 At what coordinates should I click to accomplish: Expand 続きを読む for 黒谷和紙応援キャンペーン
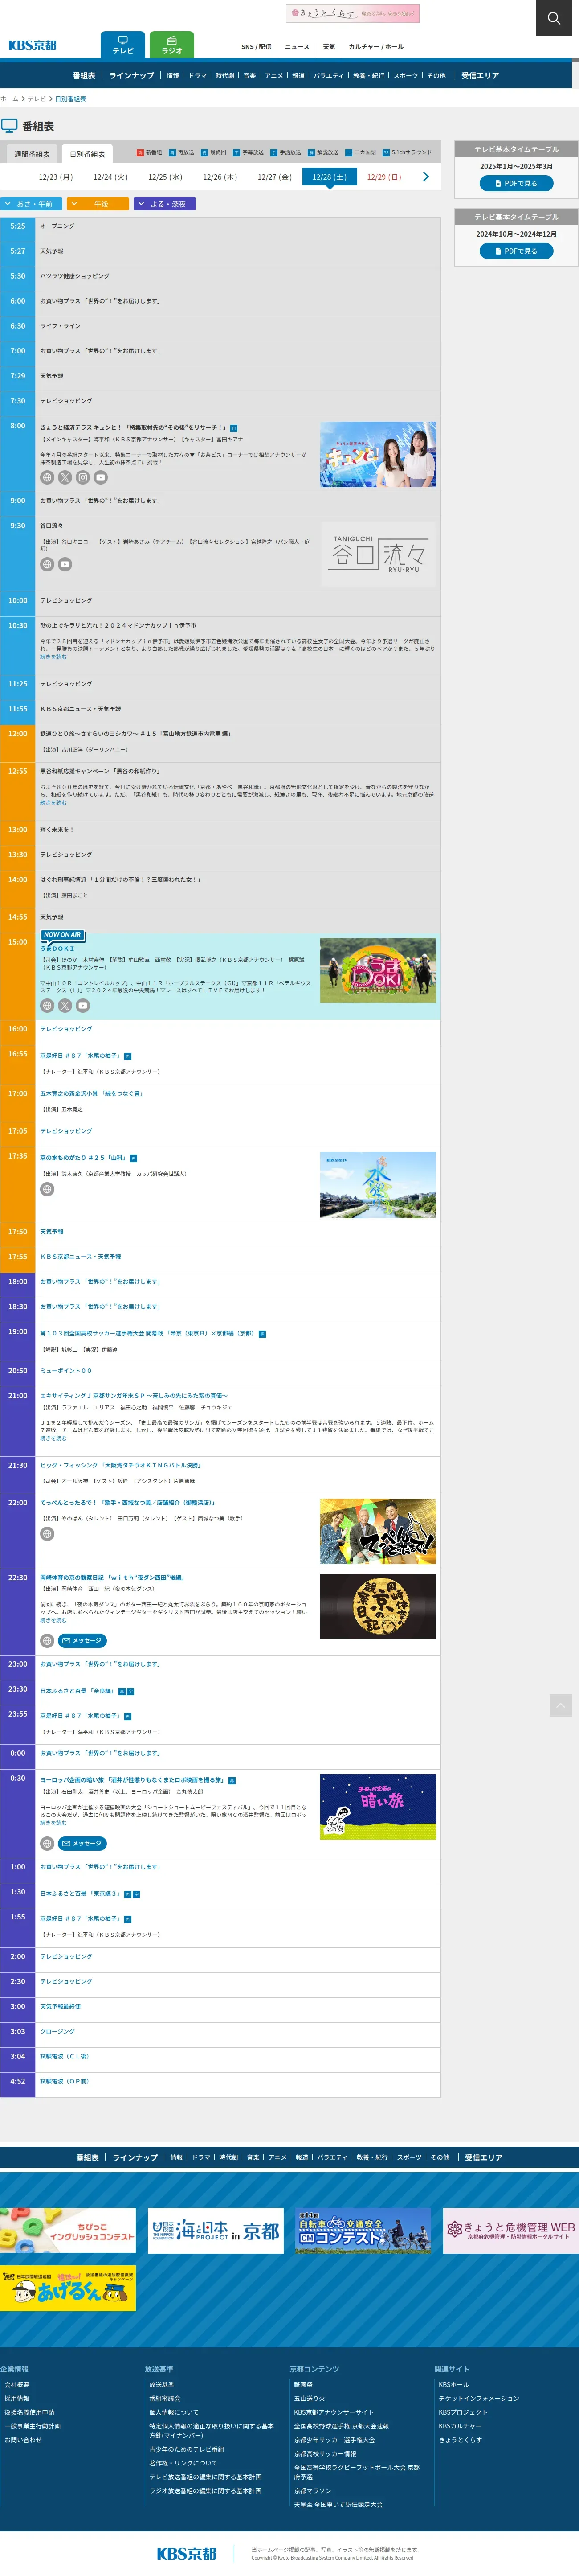tap(53, 802)
